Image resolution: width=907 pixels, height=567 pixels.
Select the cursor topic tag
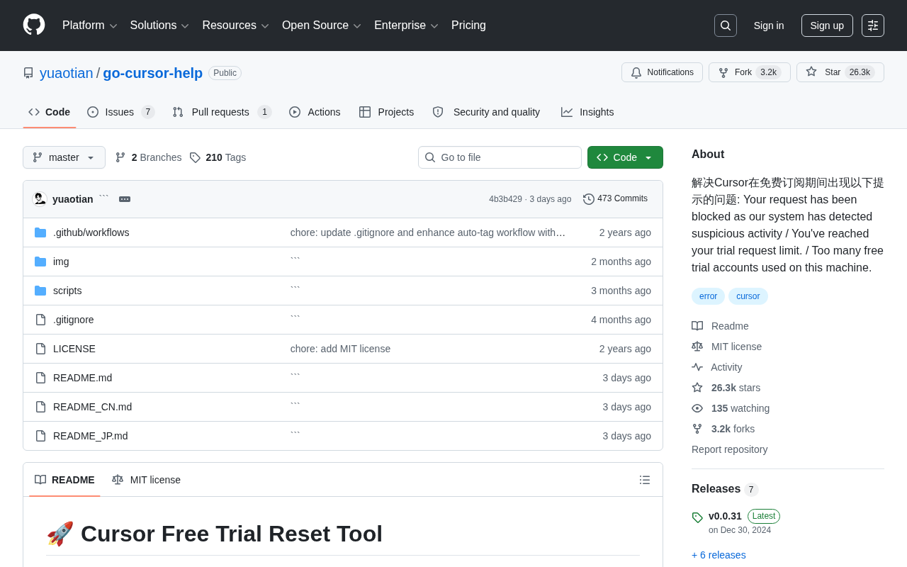748,296
